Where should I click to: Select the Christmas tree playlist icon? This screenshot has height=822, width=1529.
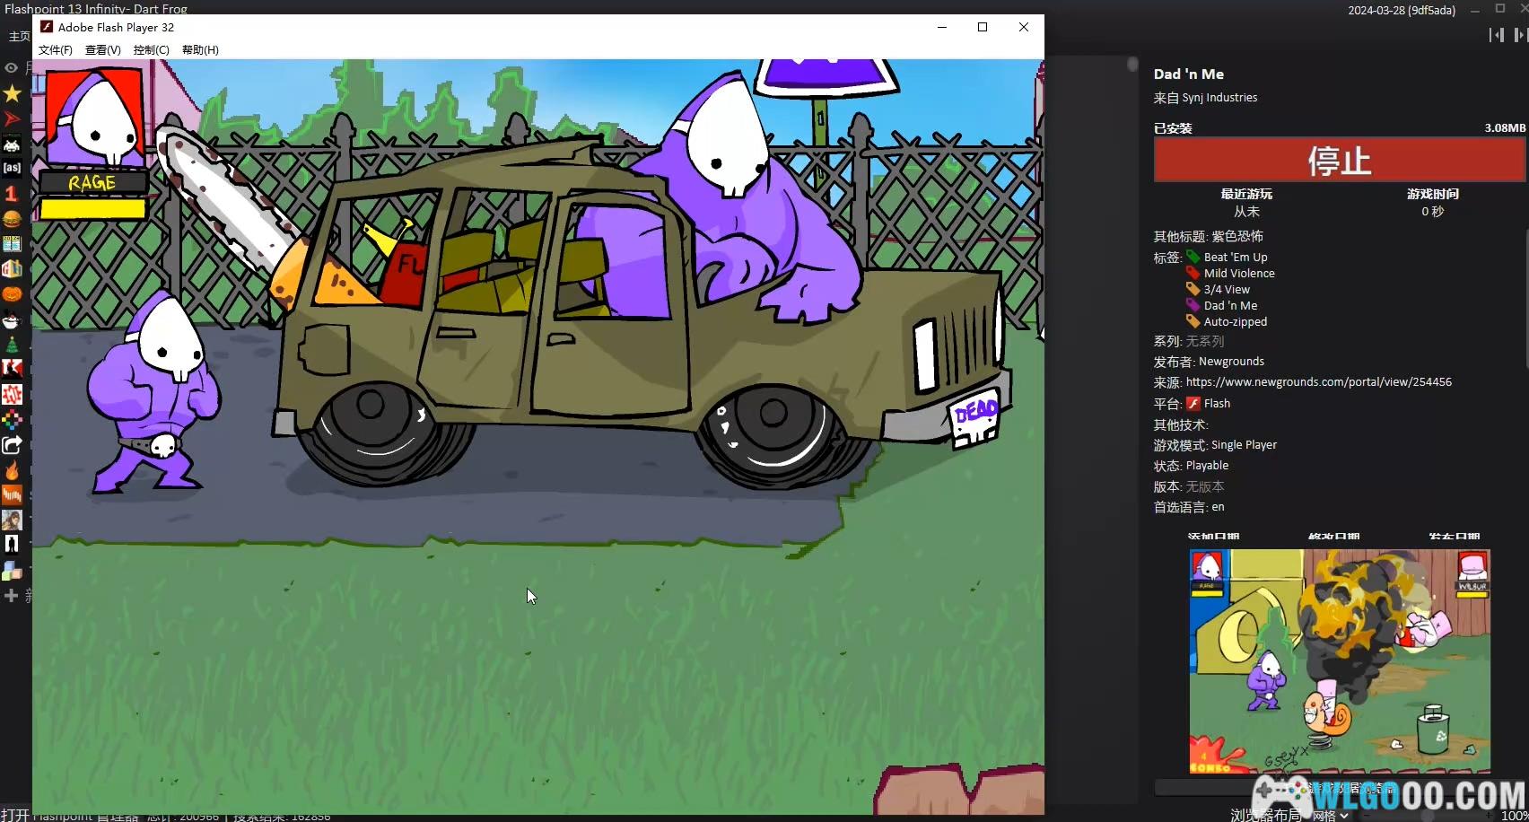(x=12, y=345)
